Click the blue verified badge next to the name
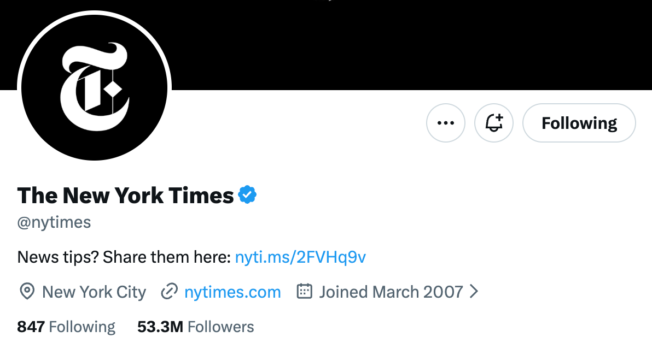This screenshot has width=652, height=343. [x=248, y=194]
